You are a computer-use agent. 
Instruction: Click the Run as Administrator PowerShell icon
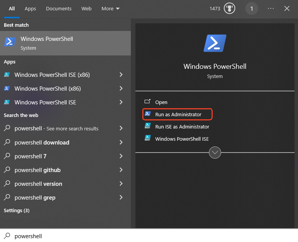pyautogui.click(x=148, y=114)
